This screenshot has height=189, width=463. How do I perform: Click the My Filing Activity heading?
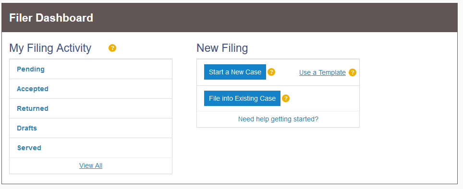click(x=50, y=48)
